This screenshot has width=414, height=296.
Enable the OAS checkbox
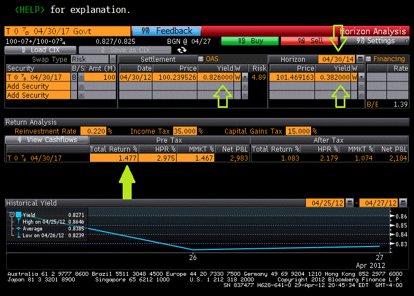(201, 59)
